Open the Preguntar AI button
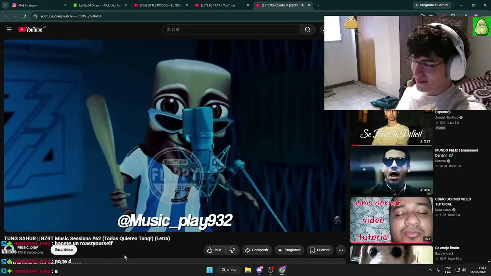 [x=289, y=250]
